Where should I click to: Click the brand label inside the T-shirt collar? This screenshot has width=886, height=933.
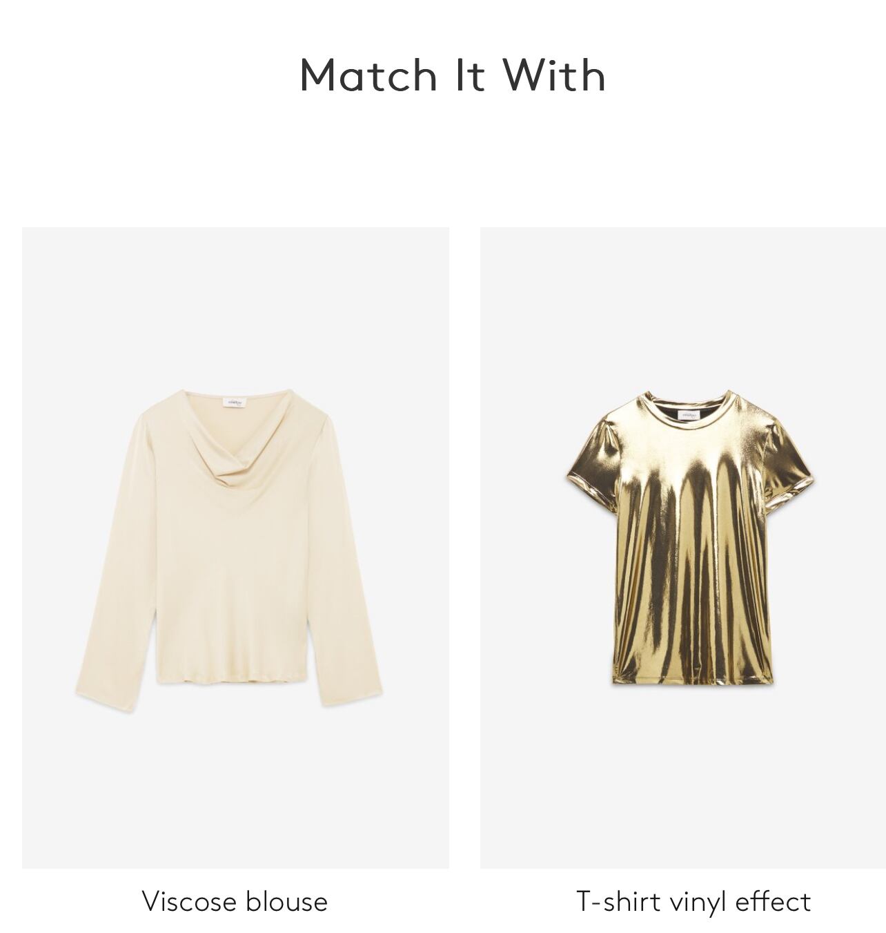click(x=689, y=415)
